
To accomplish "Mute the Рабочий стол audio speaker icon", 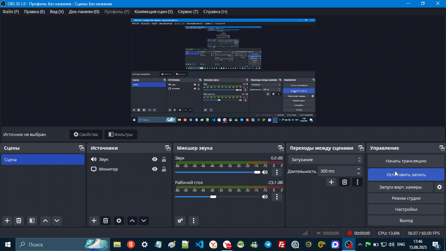I will [265, 197].
